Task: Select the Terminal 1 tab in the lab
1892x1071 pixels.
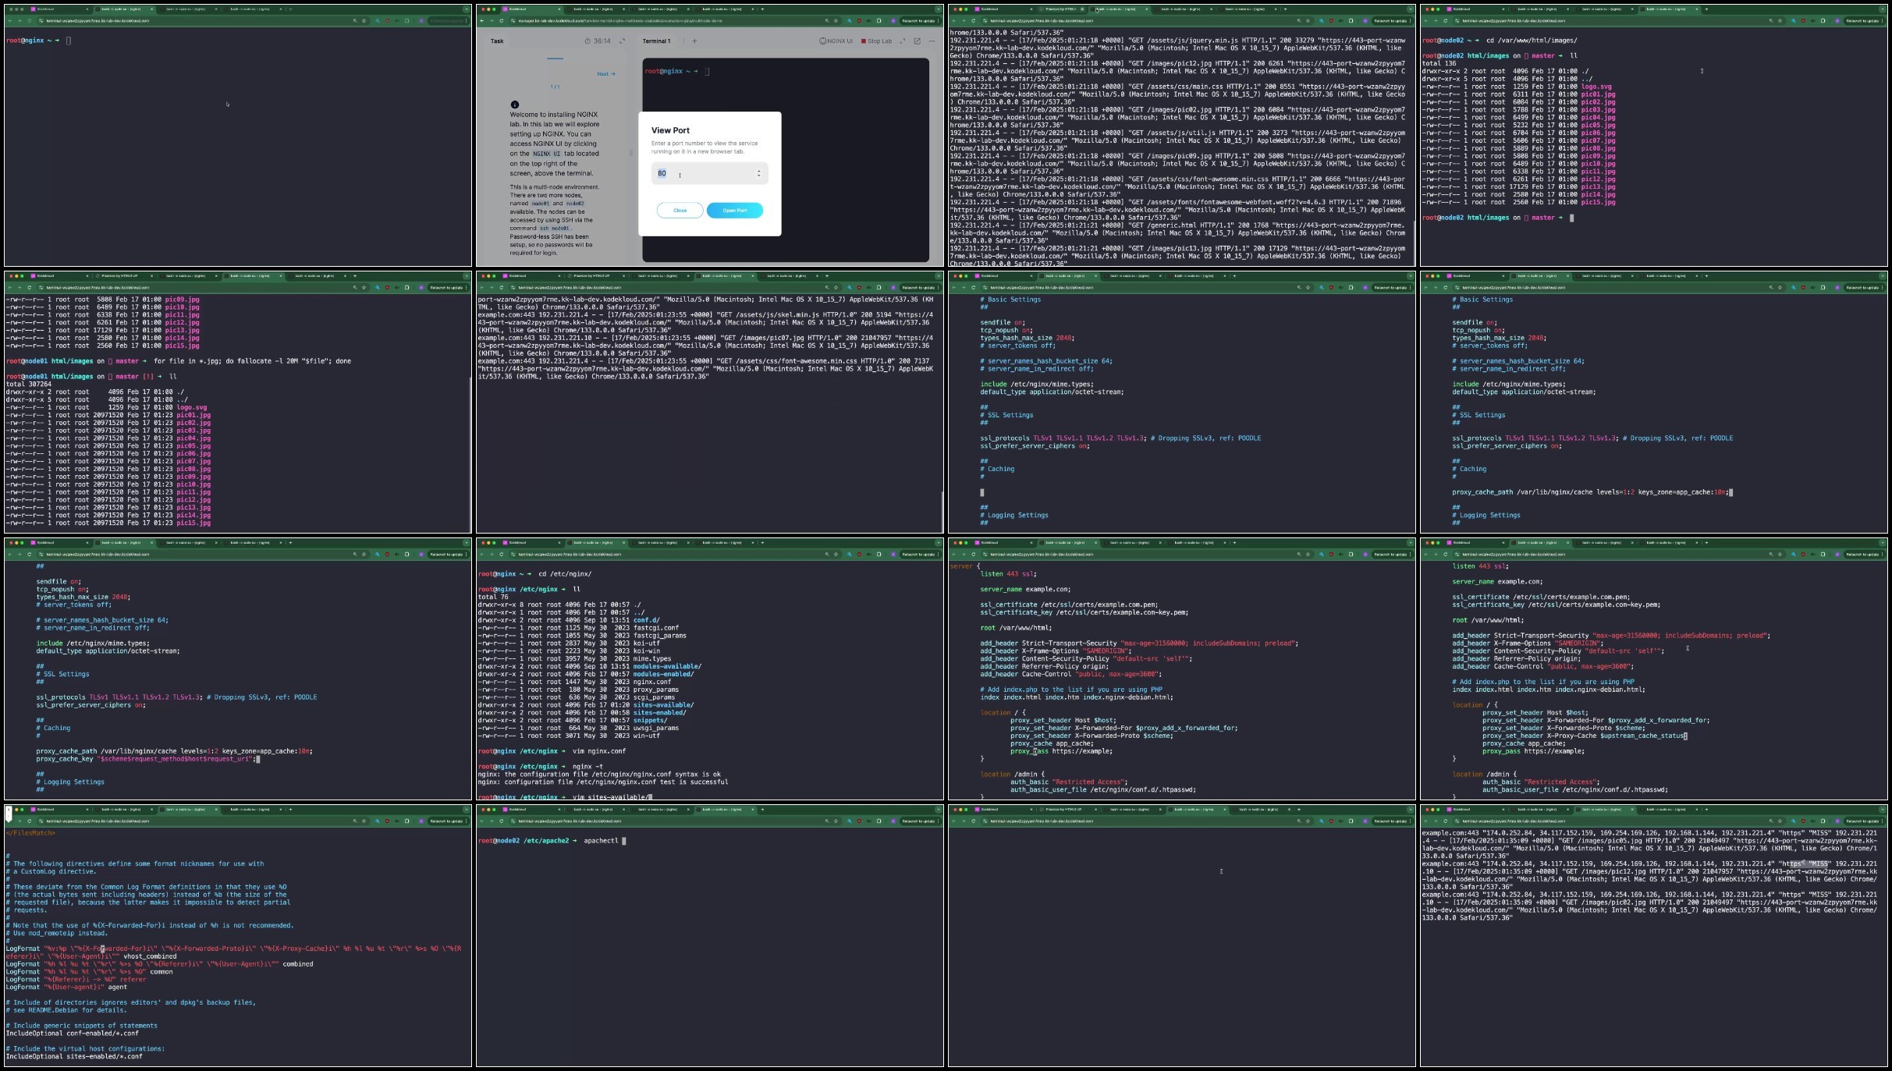Action: (656, 41)
